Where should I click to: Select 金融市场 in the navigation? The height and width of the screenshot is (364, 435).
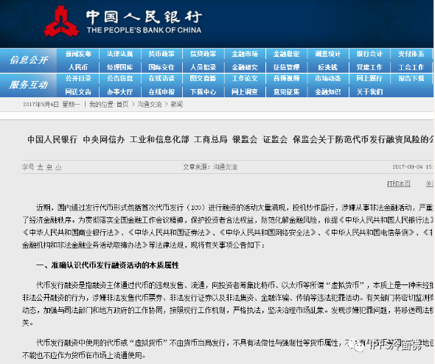click(245, 54)
